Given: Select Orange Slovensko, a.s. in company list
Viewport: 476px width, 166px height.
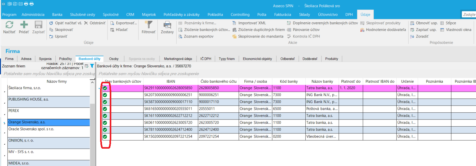Looking at the screenshot, I should pyautogui.click(x=48, y=122).
